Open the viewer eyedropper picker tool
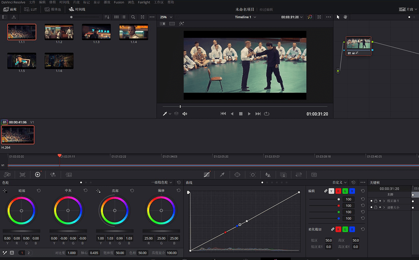419x260 pixels. [165, 114]
